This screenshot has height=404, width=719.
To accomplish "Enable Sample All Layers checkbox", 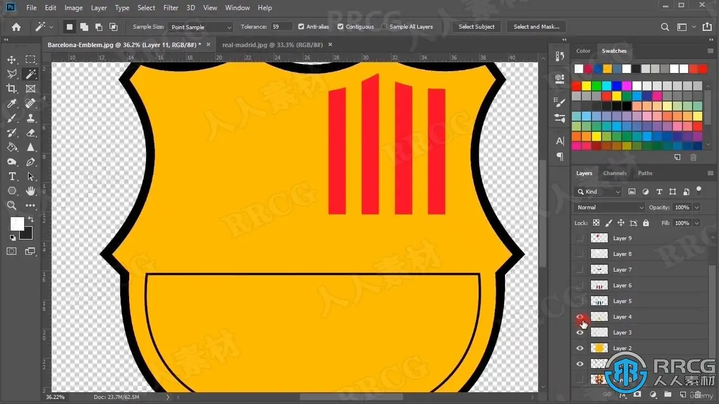I will tap(384, 26).
